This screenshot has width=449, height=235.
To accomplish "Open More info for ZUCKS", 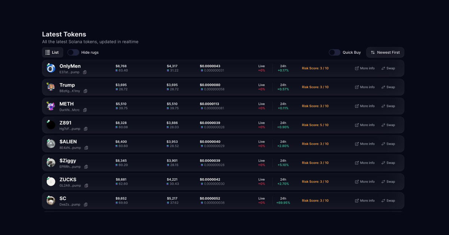I will pos(364,182).
